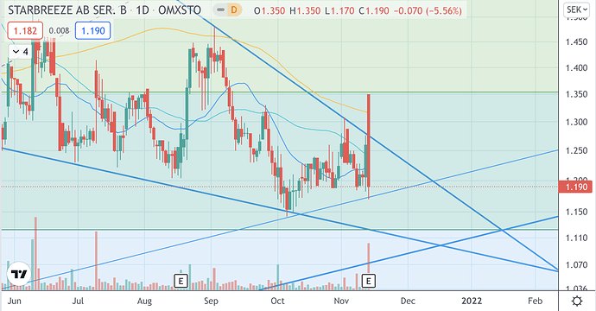Click the Jun label on time axis
This screenshot has height=311, width=596.
click(14, 301)
